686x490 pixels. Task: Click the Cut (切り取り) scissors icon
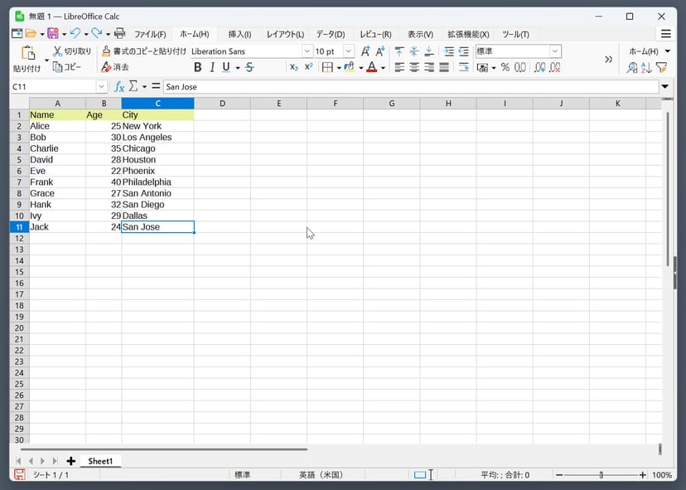57,51
